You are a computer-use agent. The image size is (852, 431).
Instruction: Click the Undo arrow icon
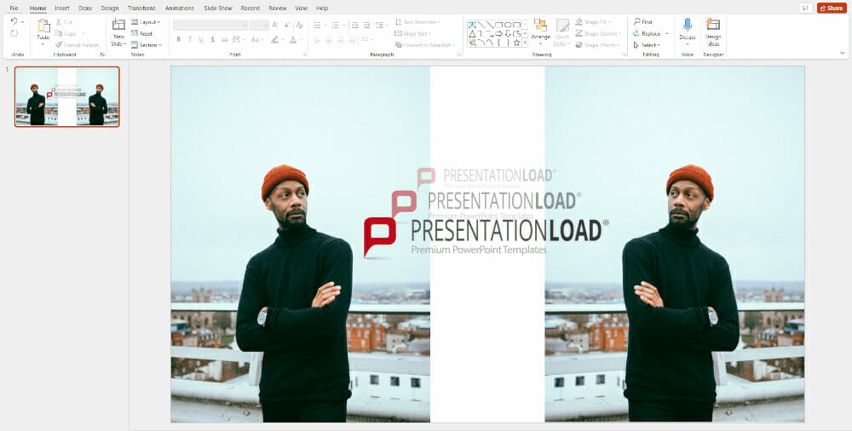pos(14,21)
